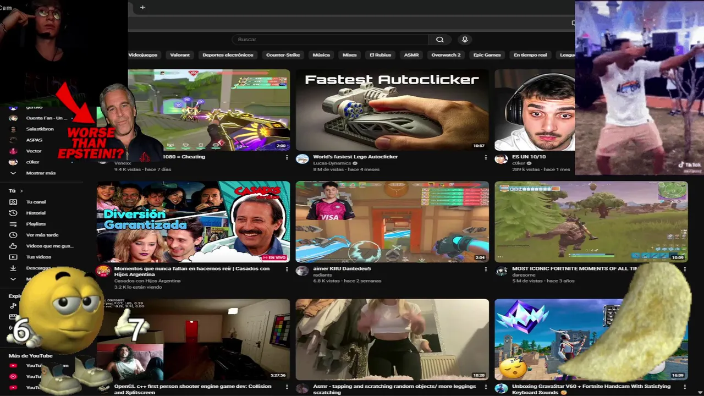The image size is (704, 396).
Task: Play Fastest Autoclicker thumbnail
Action: coord(392,110)
